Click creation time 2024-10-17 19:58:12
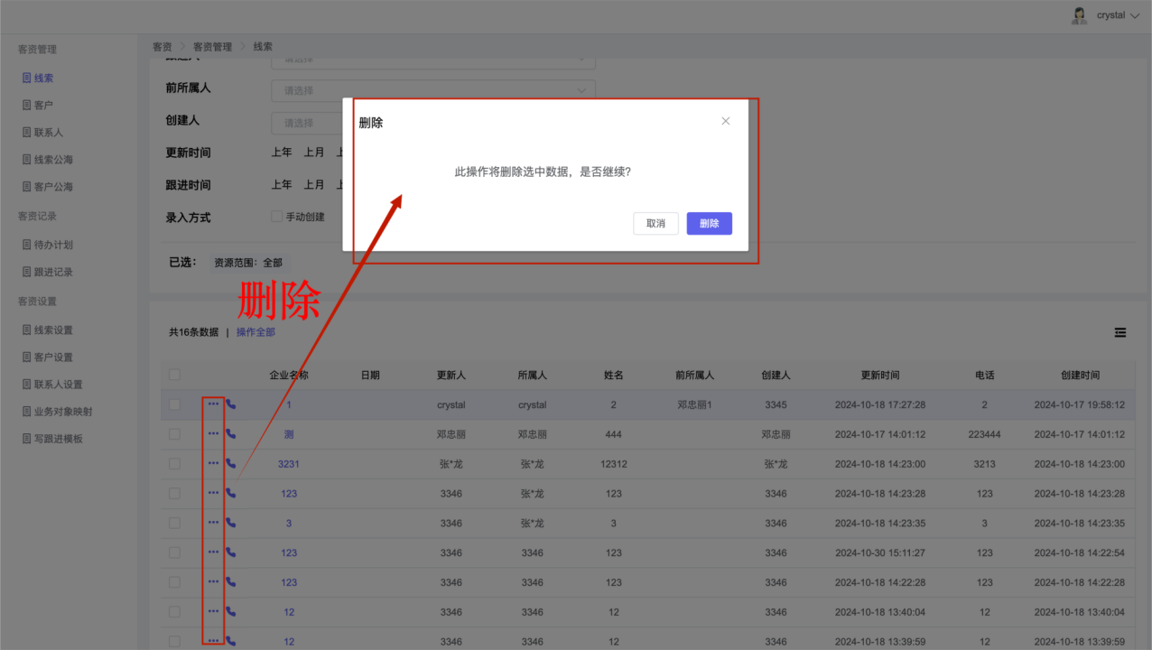This screenshot has height=650, width=1152. coord(1080,405)
